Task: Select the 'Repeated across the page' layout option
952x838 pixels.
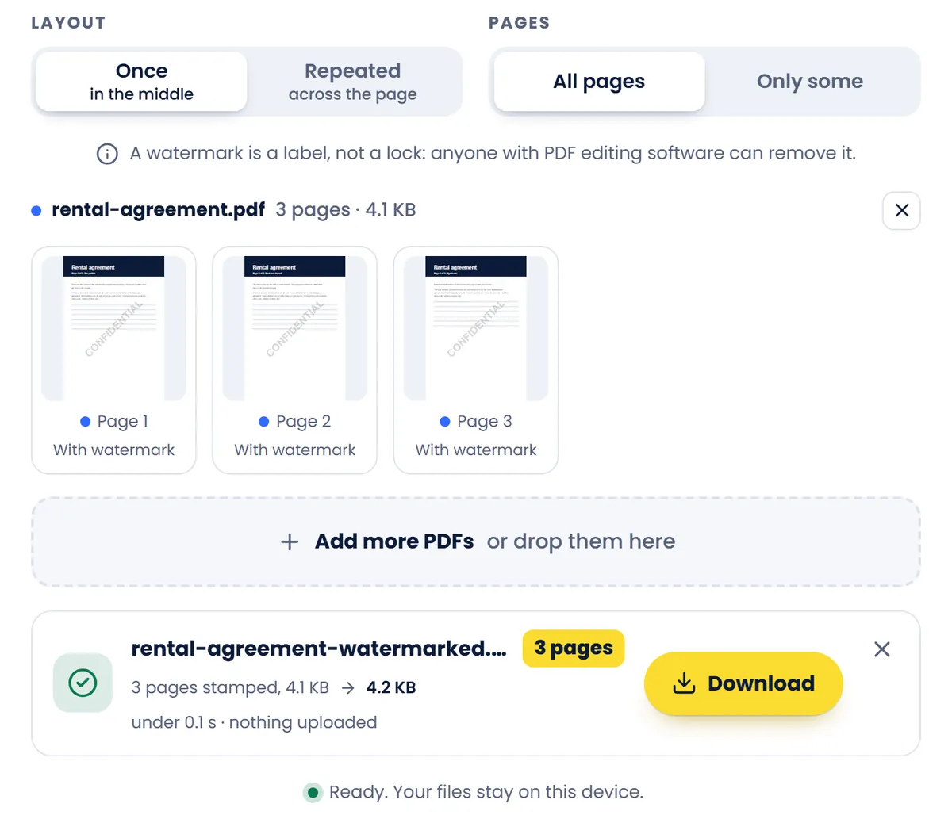Action: click(x=352, y=82)
